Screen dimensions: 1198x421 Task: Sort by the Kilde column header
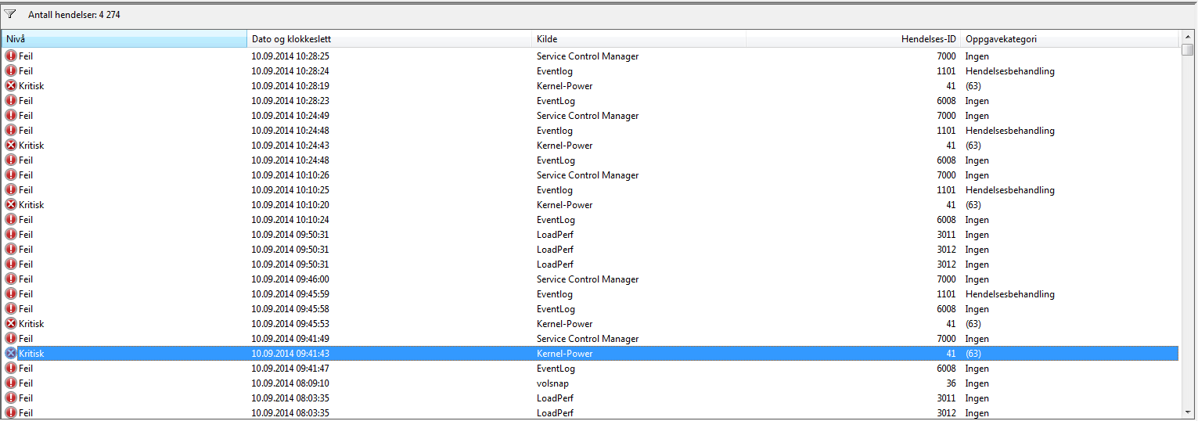[639, 39]
